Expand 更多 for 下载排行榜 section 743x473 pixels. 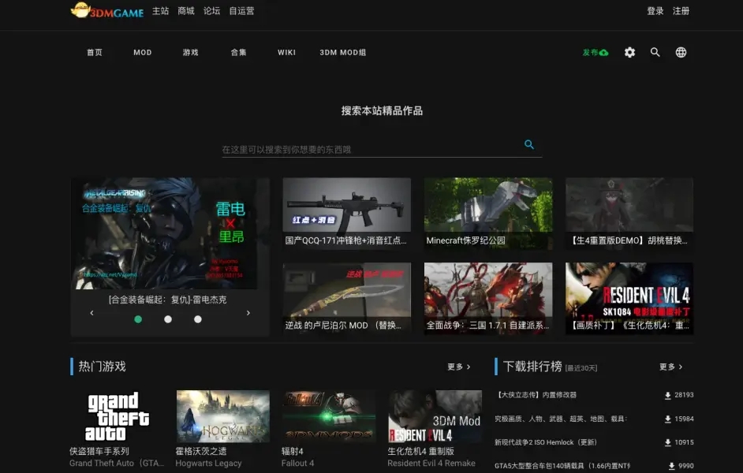click(670, 367)
